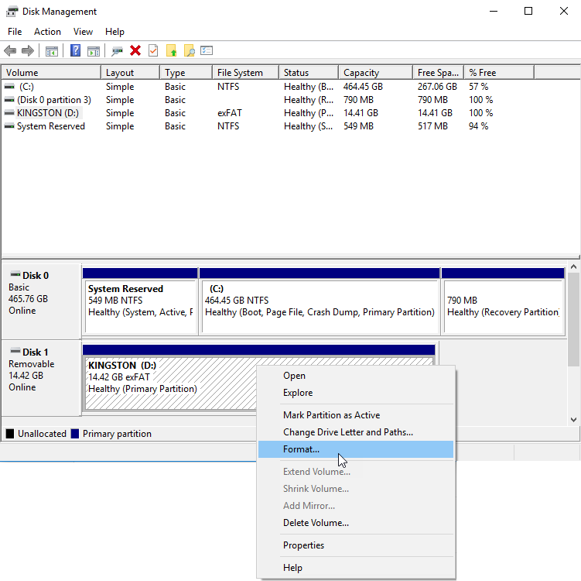The width and height of the screenshot is (581, 581).
Task: Click the Disk Management title bar icon
Action: 12,12
